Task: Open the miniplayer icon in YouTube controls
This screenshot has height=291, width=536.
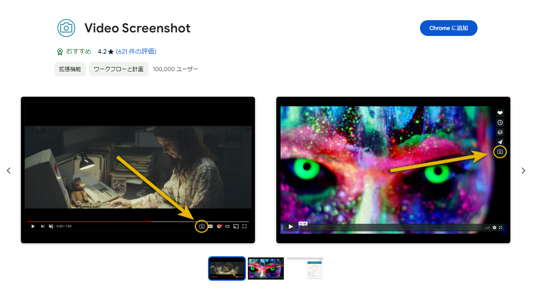Action: click(x=228, y=226)
